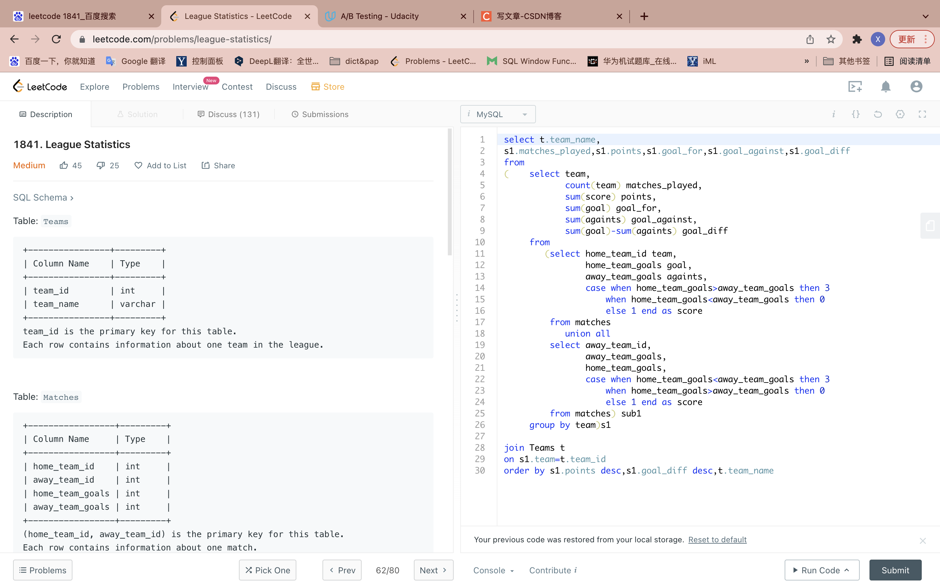The height and width of the screenshot is (587, 940).
Task: Switch to the Submissions tab
Action: pos(320,114)
